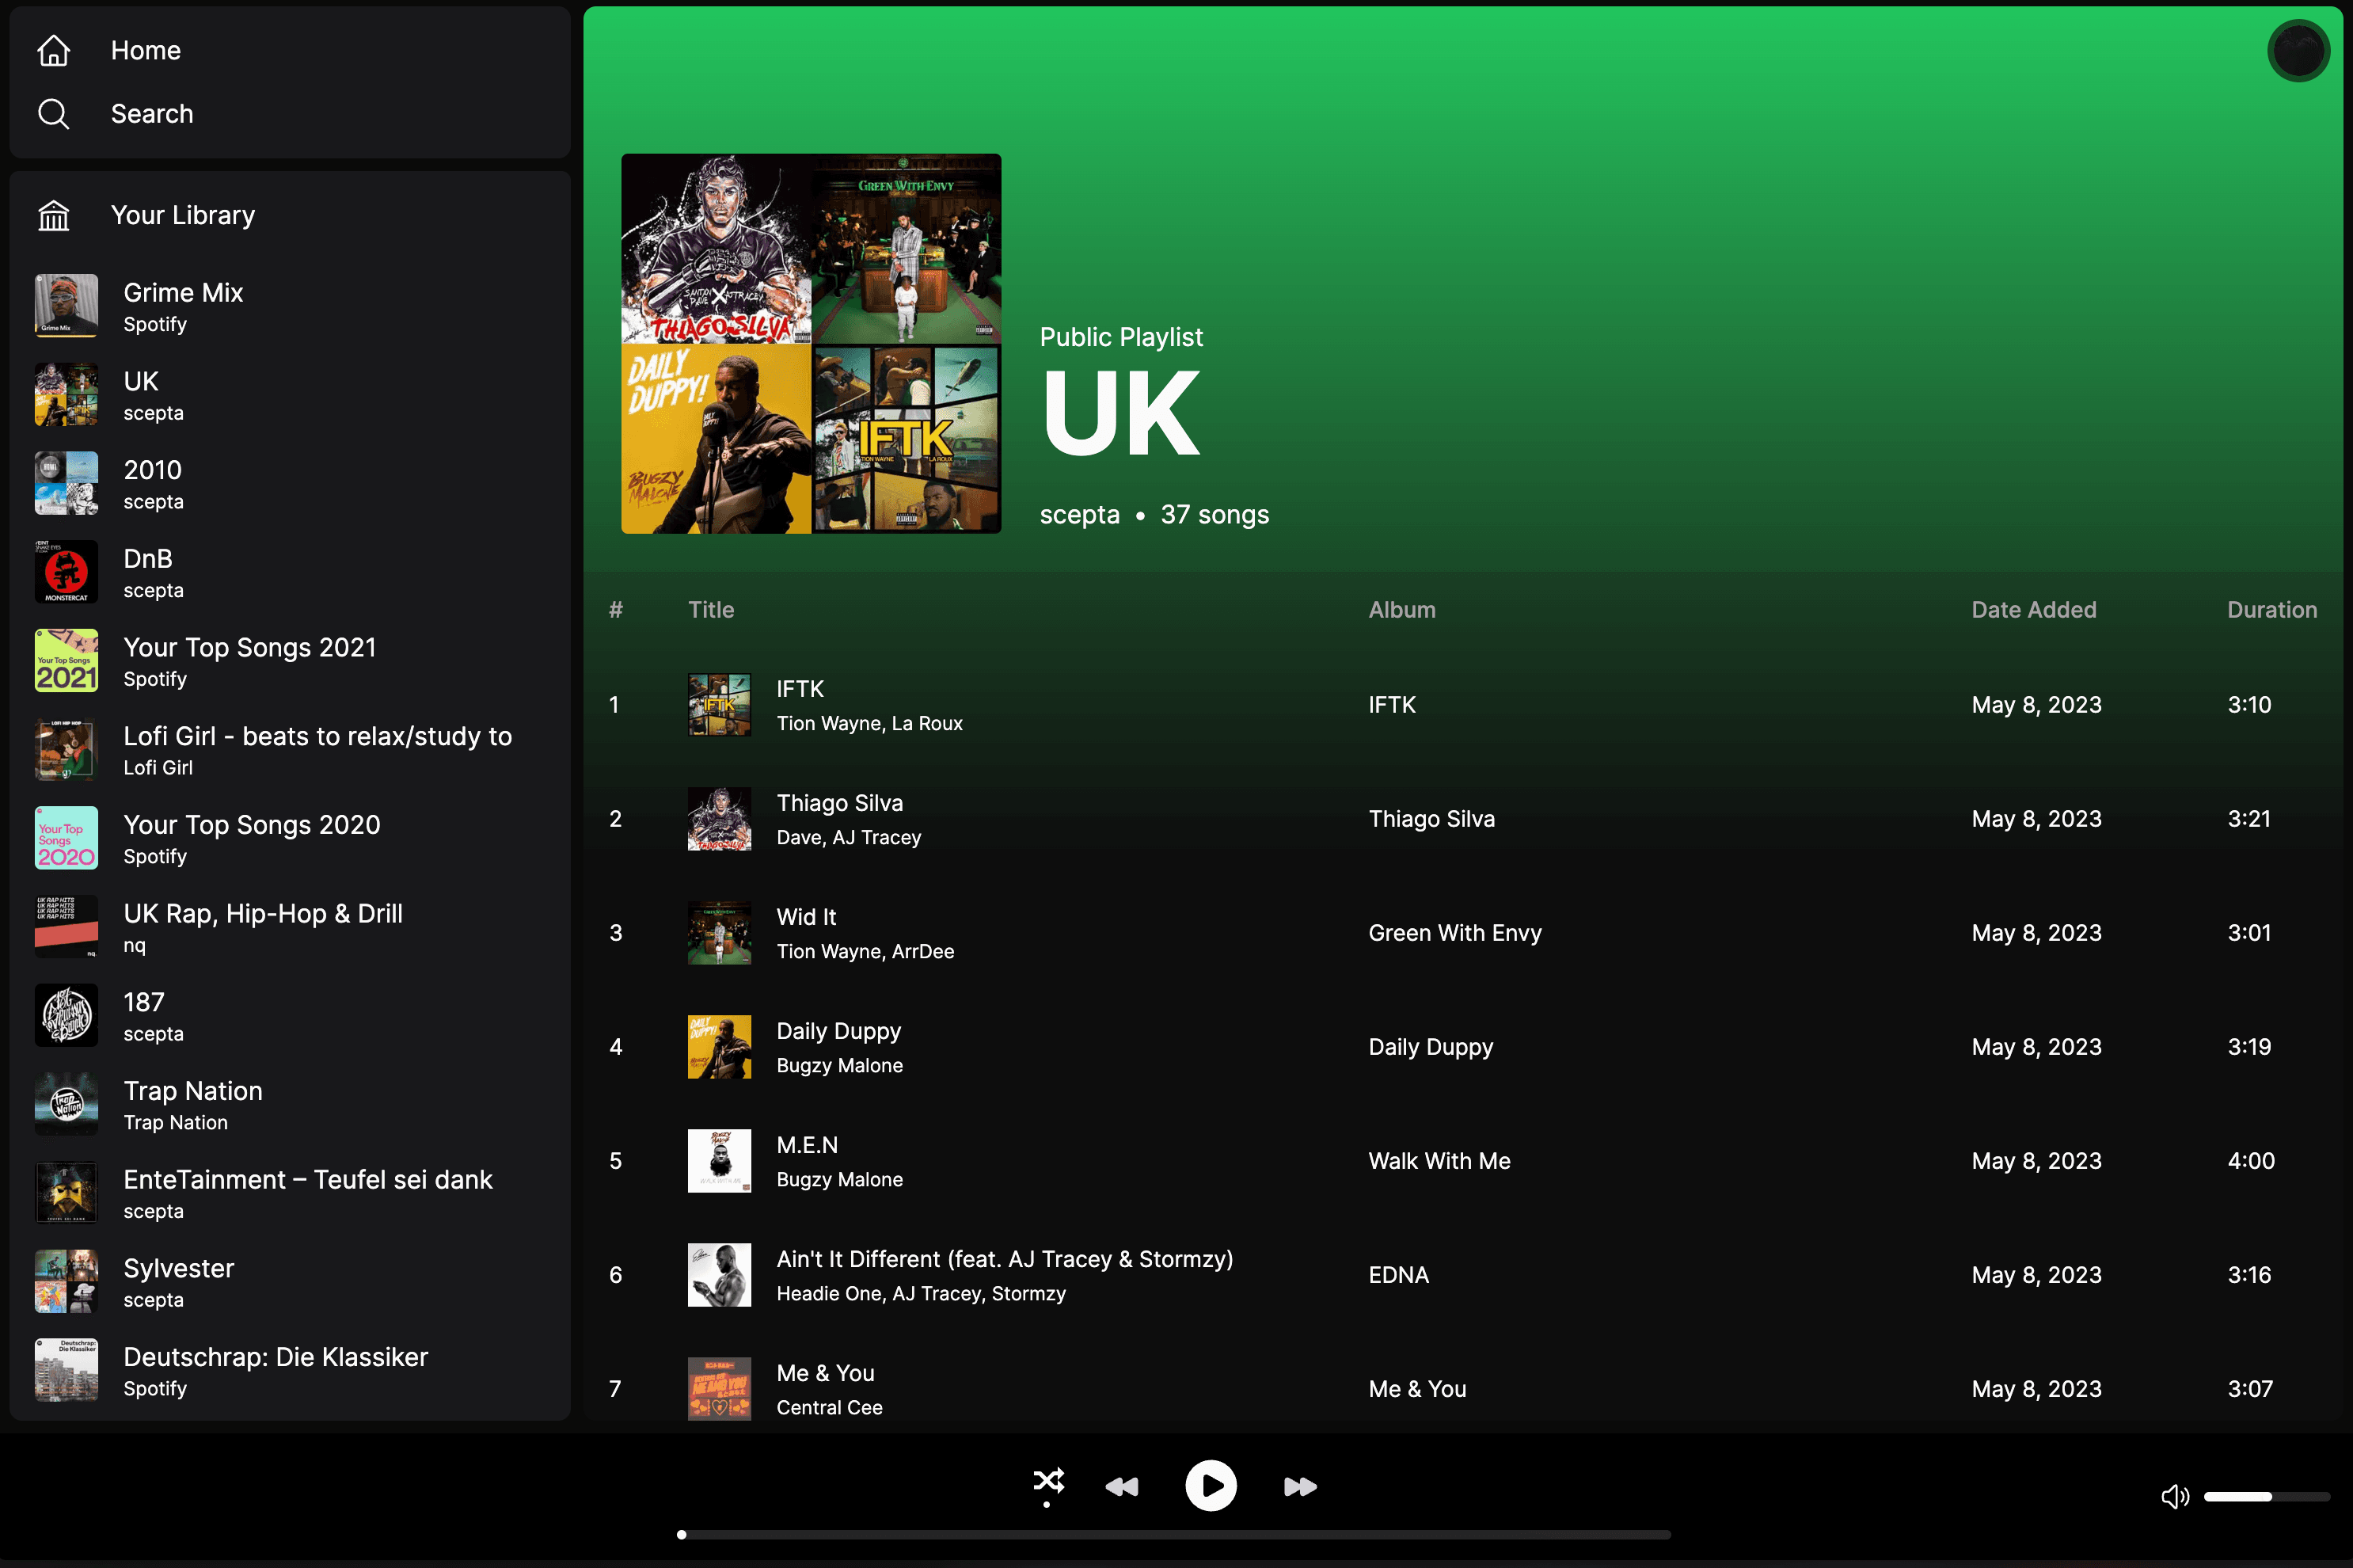Click the Home icon in sidebar
Viewport: 2353px width, 1568px height.
[54, 50]
